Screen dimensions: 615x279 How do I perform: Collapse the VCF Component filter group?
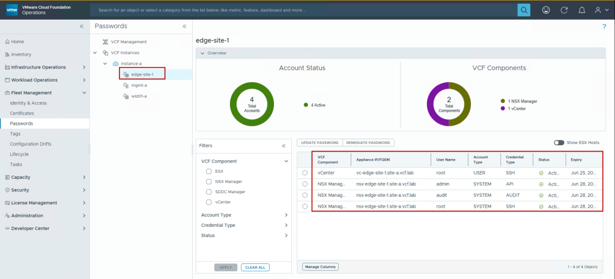click(x=286, y=161)
